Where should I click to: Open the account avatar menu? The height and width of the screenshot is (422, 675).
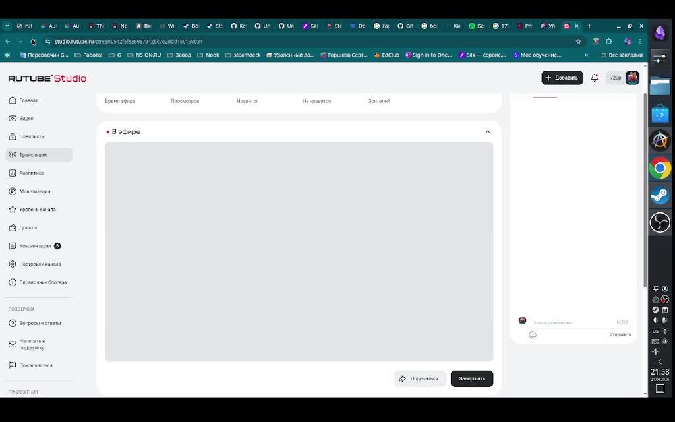pyautogui.click(x=632, y=78)
